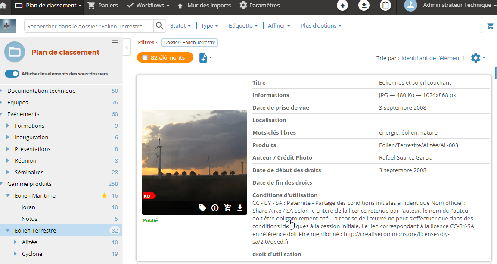Click the KO red tag on thumbnail
This screenshot has height=264, width=497.
click(x=149, y=196)
